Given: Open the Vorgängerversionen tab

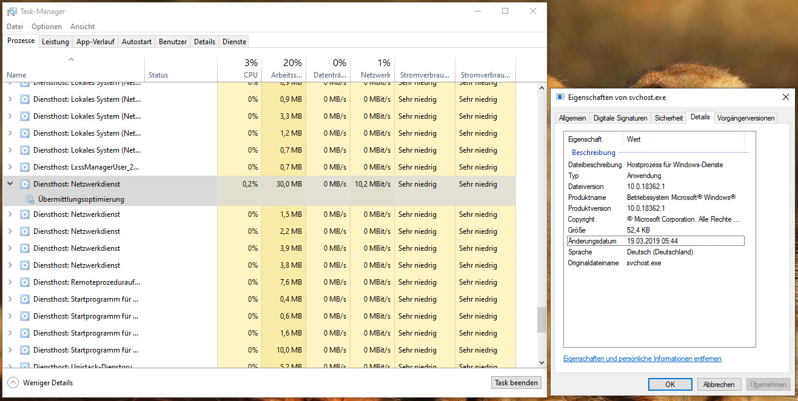Looking at the screenshot, I should [746, 118].
